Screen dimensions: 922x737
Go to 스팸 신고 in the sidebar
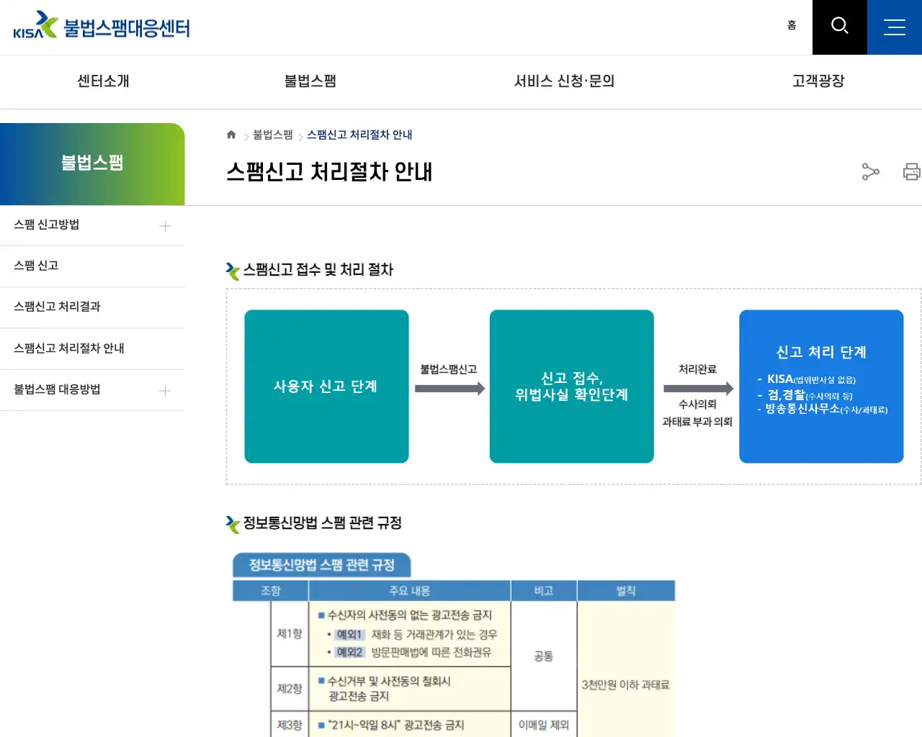click(36, 265)
